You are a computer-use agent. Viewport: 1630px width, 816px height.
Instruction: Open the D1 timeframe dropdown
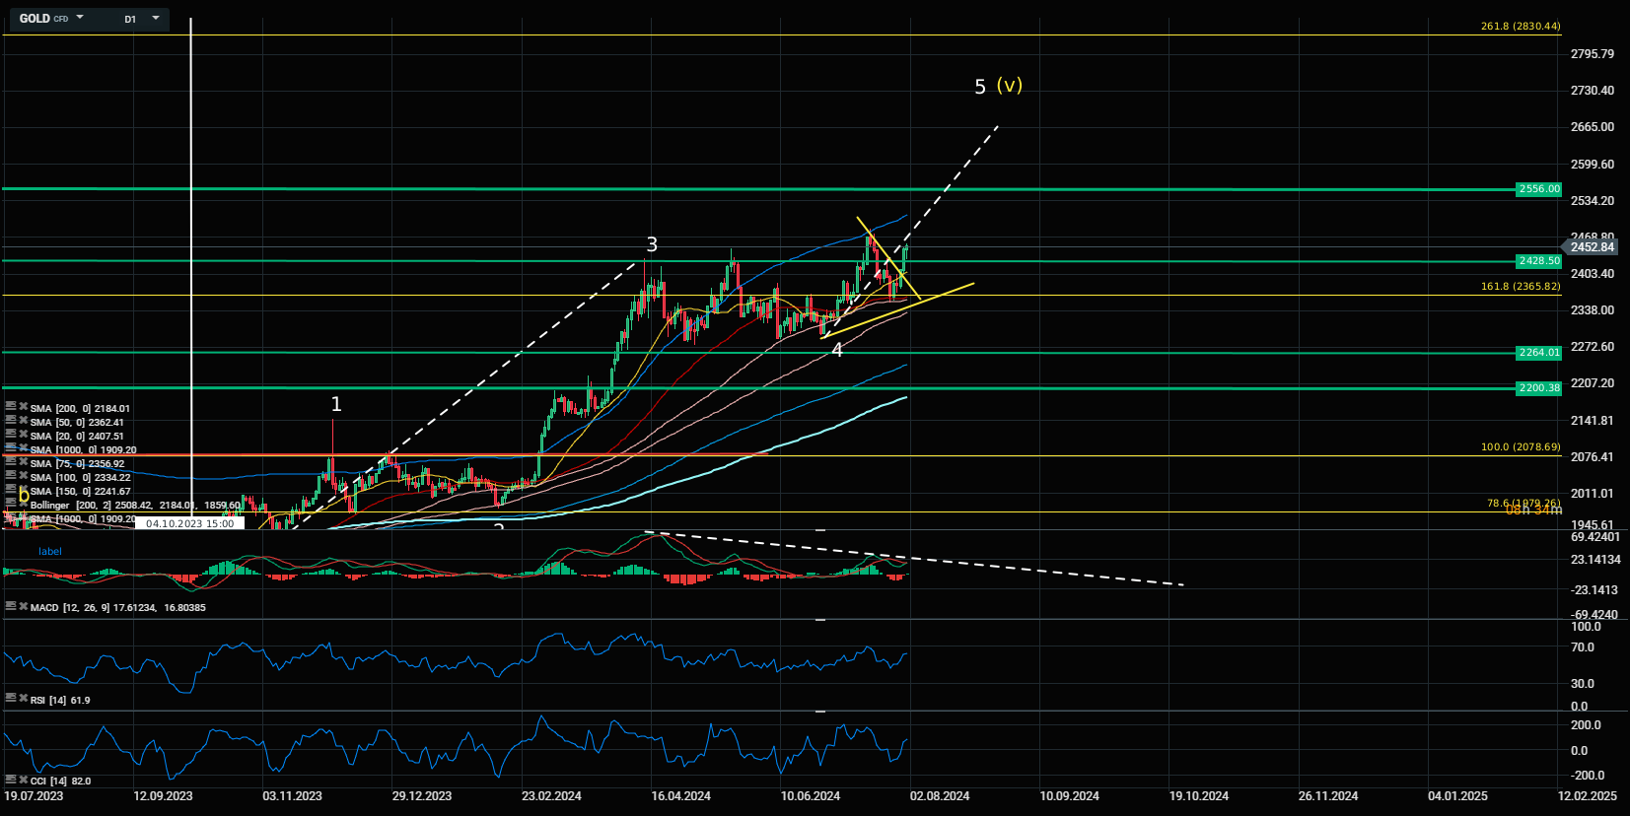pos(155,18)
